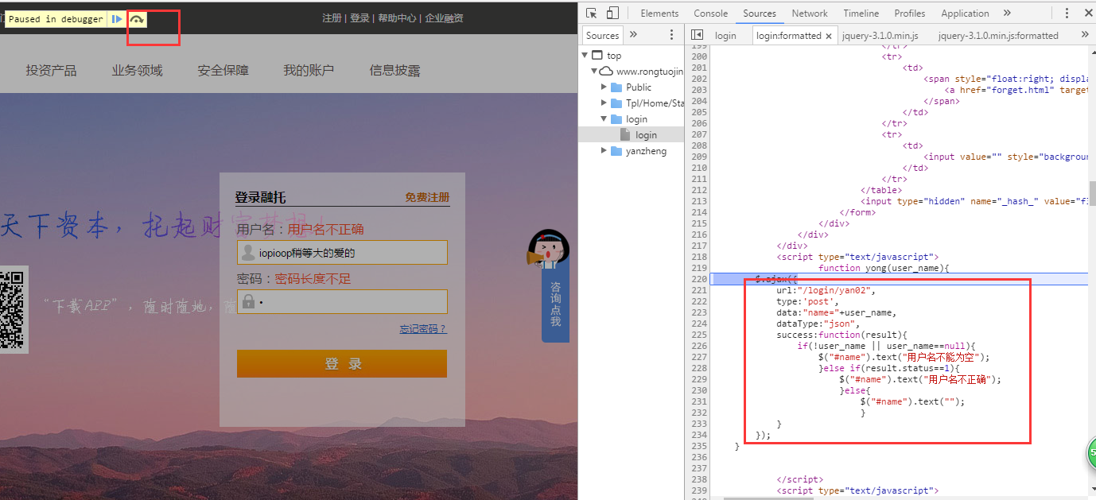This screenshot has height=500, width=1096.
Task: Click line number 234 gutter
Action: pyautogui.click(x=699, y=435)
